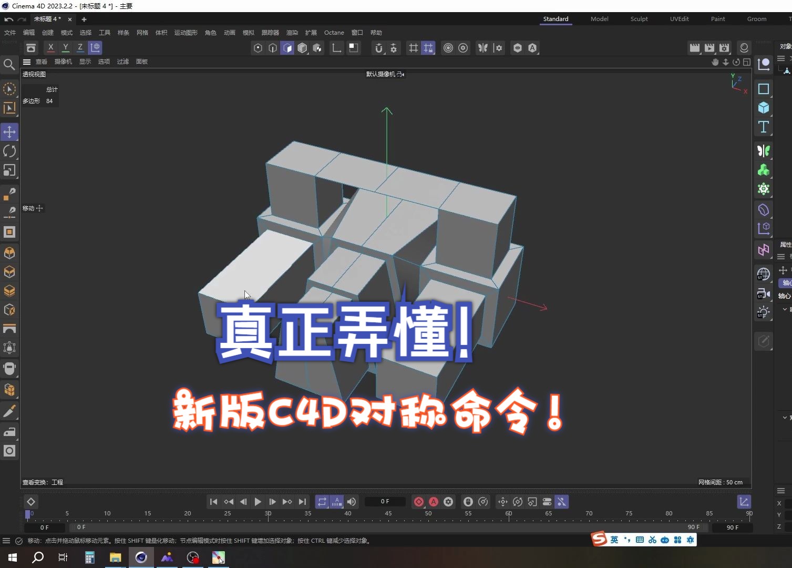The width and height of the screenshot is (792, 568).
Task: Play the animation forward
Action: [x=258, y=502]
